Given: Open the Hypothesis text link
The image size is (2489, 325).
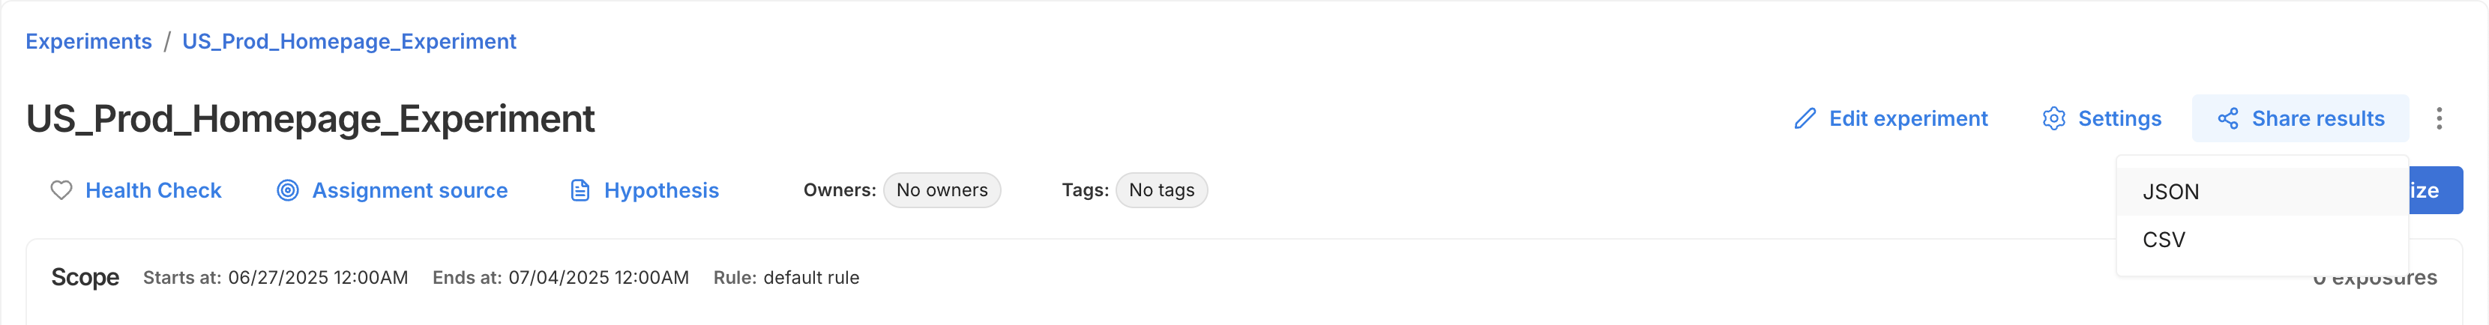Looking at the screenshot, I should [661, 191].
